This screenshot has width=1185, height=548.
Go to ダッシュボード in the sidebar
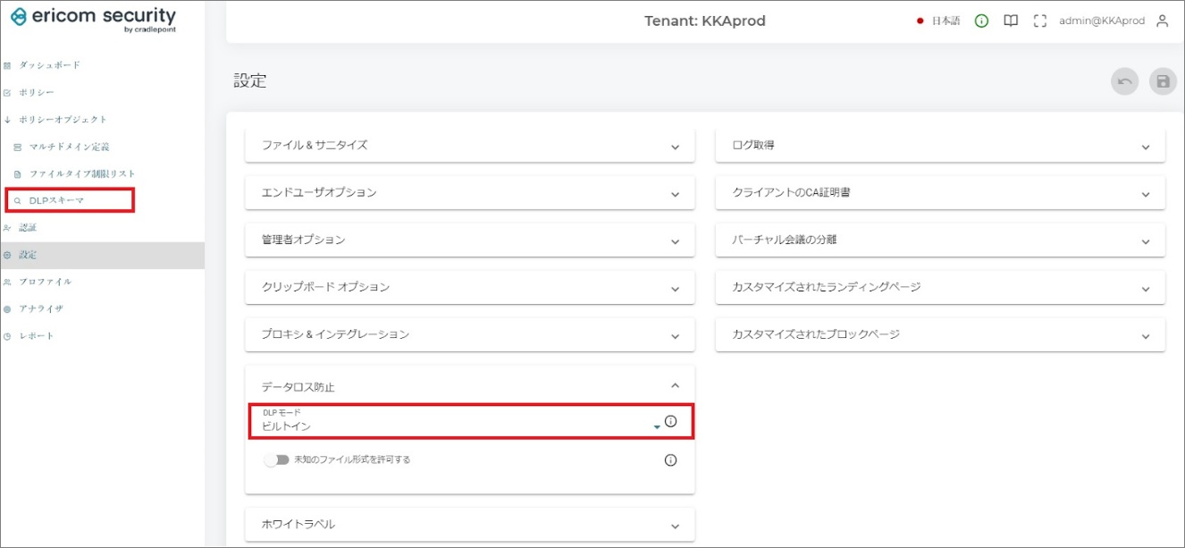pos(49,65)
